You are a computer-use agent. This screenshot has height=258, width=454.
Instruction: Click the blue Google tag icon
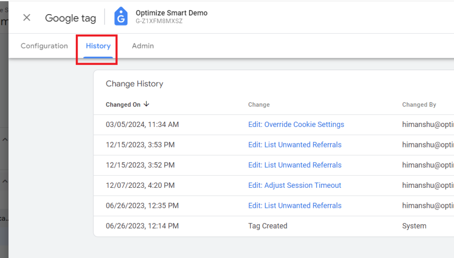tap(121, 16)
